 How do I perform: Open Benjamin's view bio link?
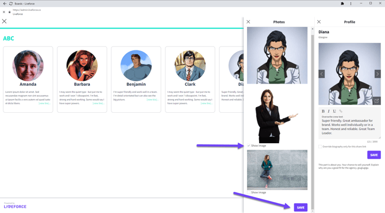(x=152, y=100)
